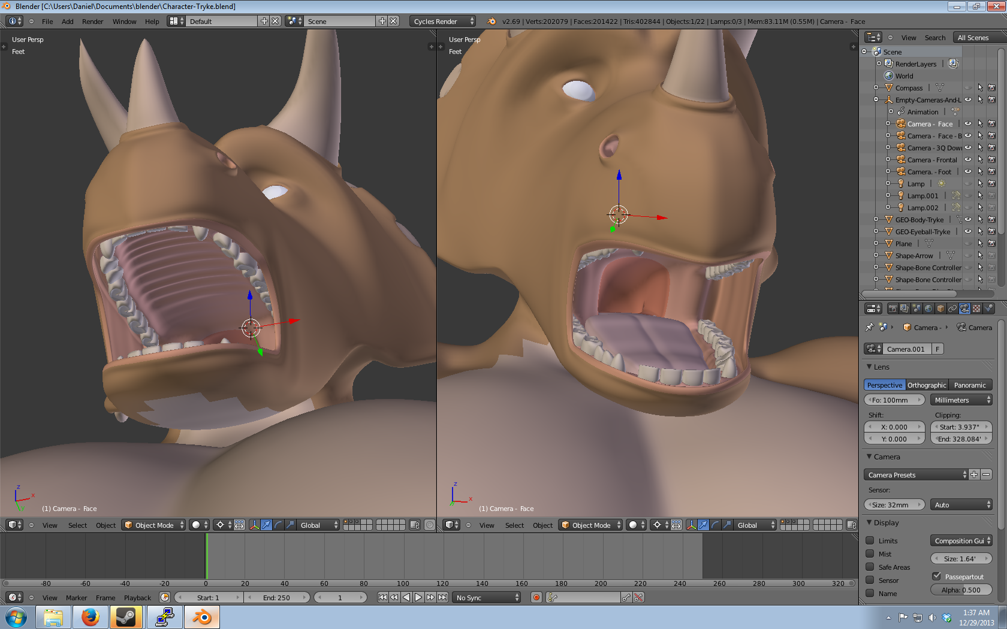
Task: Uncheck the Passepartout checkbox
Action: 936,576
